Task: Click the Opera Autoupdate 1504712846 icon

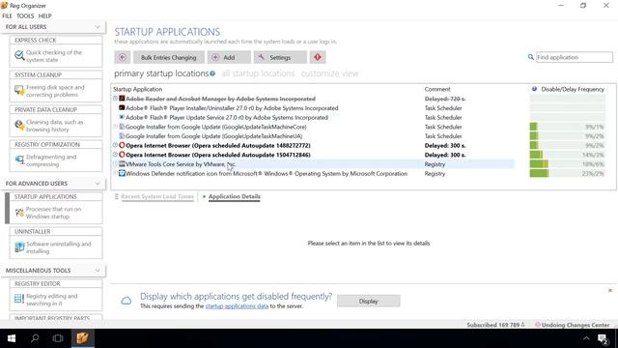Action: point(122,155)
